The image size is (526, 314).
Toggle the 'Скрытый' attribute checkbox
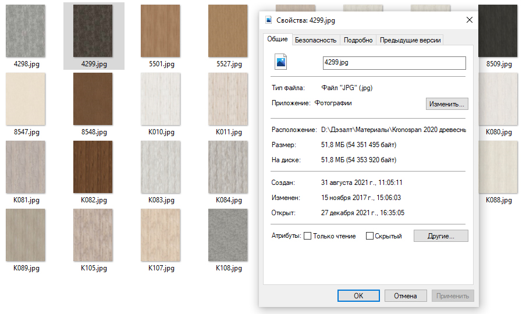(369, 236)
